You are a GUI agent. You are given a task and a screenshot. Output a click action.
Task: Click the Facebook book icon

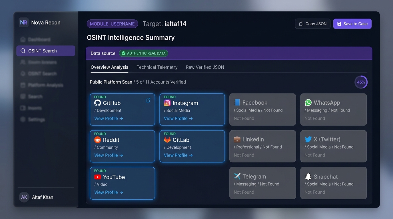click(237, 103)
